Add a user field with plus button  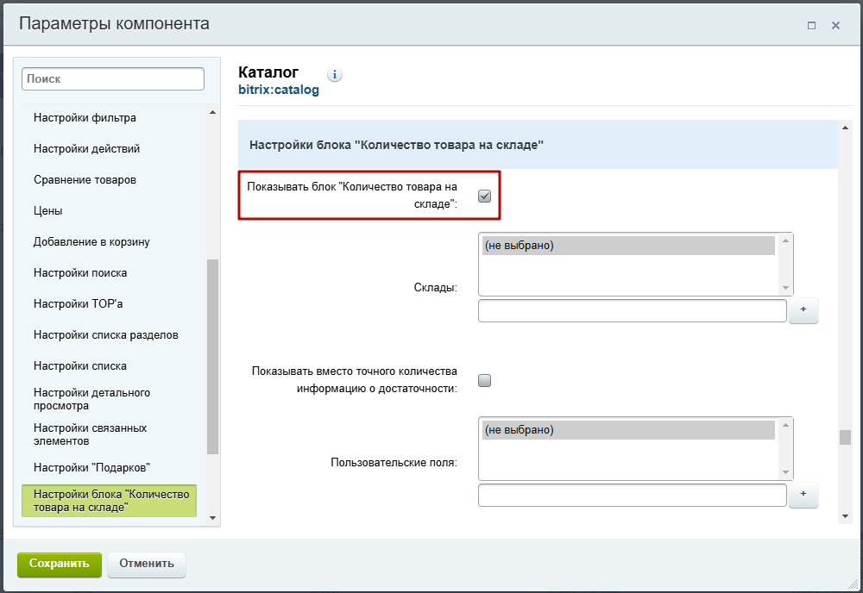[x=803, y=494]
